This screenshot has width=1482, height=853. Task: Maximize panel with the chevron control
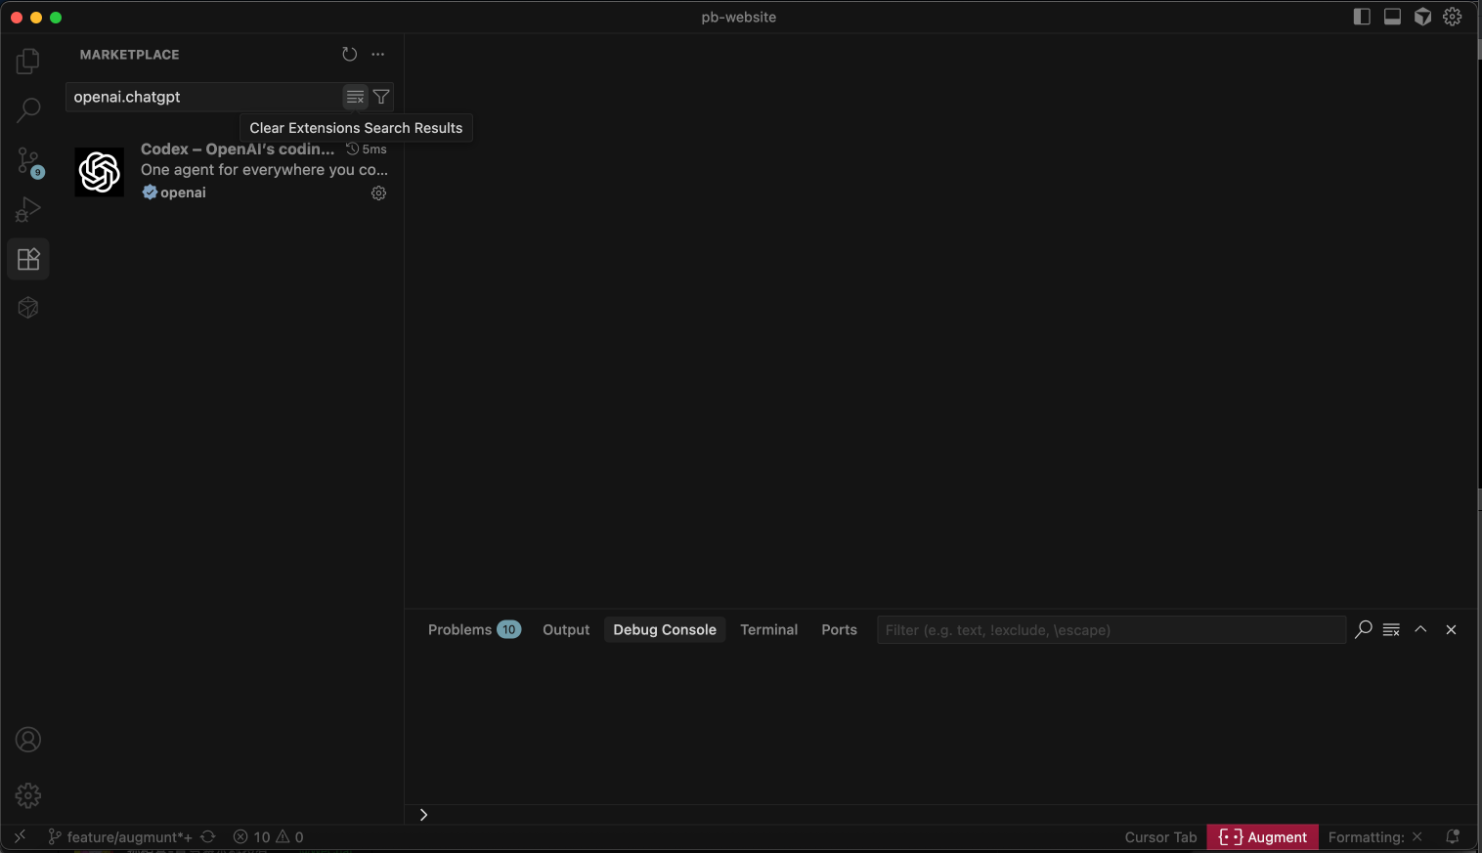click(x=1420, y=629)
